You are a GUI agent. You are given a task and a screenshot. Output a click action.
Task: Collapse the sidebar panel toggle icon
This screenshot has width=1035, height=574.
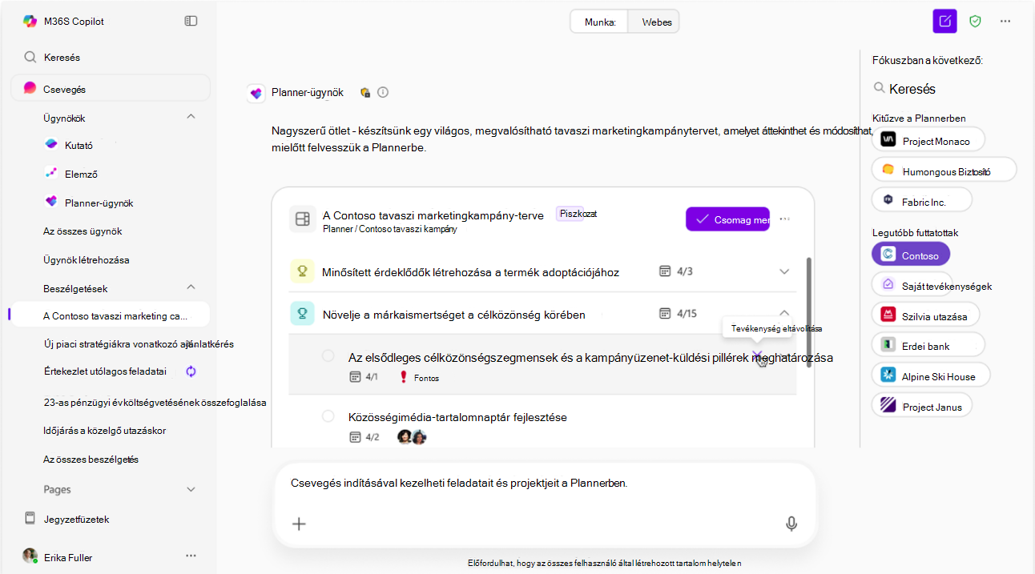191,21
